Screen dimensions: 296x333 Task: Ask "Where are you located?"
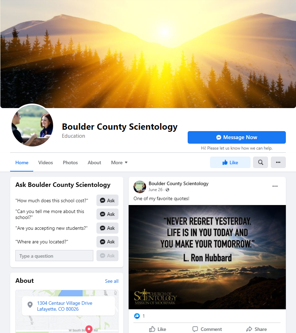click(108, 242)
